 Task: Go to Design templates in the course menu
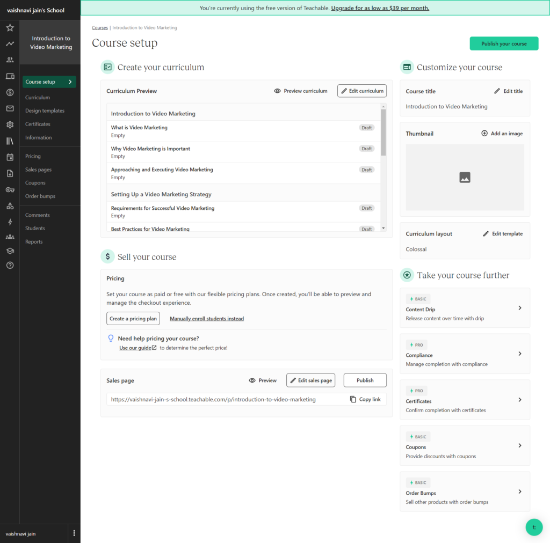tap(45, 111)
